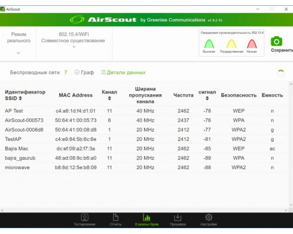The image size is (293, 234).
Task: Click the -76 signal value
Action: [207, 121]
